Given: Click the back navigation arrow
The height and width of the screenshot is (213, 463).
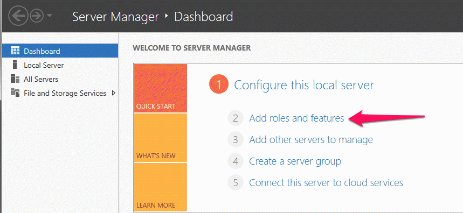Looking at the screenshot, I should [18, 16].
